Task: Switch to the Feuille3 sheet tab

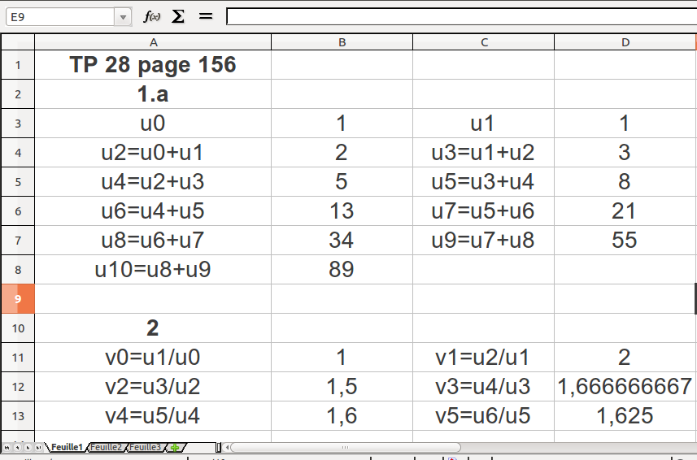Action: tap(145, 447)
